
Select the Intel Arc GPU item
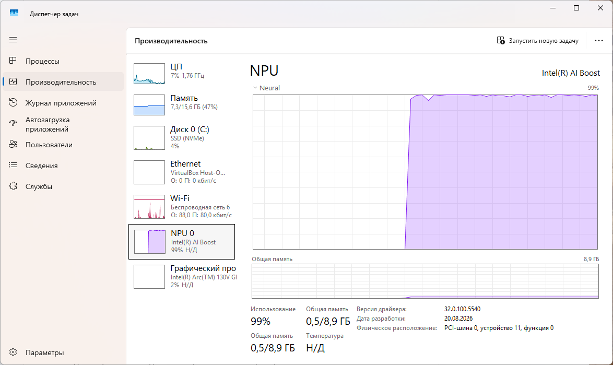[182, 277]
